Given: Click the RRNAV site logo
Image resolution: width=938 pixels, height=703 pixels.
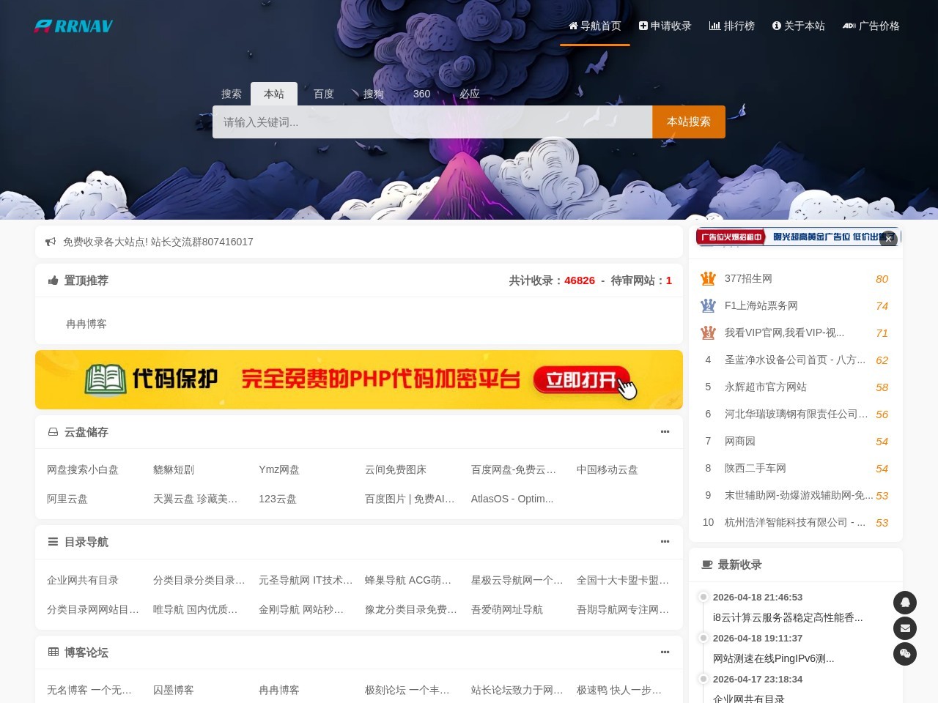Looking at the screenshot, I should [x=73, y=26].
